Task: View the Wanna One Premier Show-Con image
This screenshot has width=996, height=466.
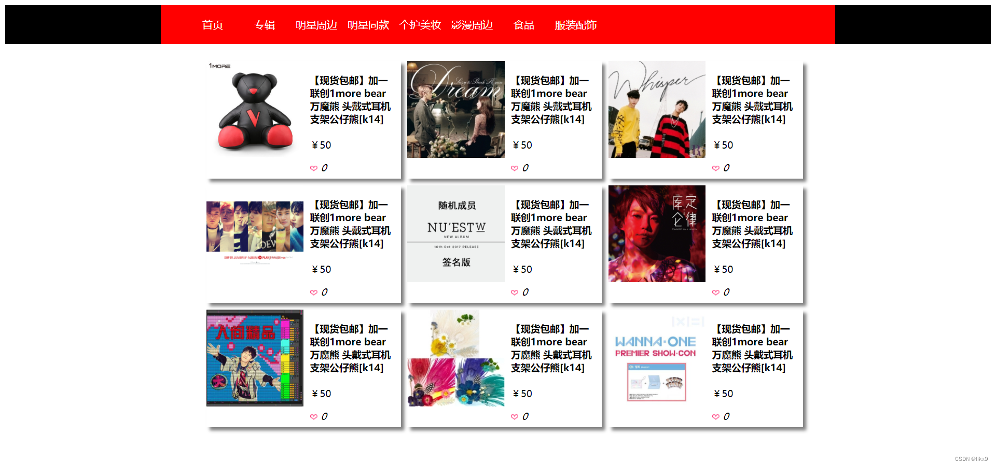Action: point(657,358)
